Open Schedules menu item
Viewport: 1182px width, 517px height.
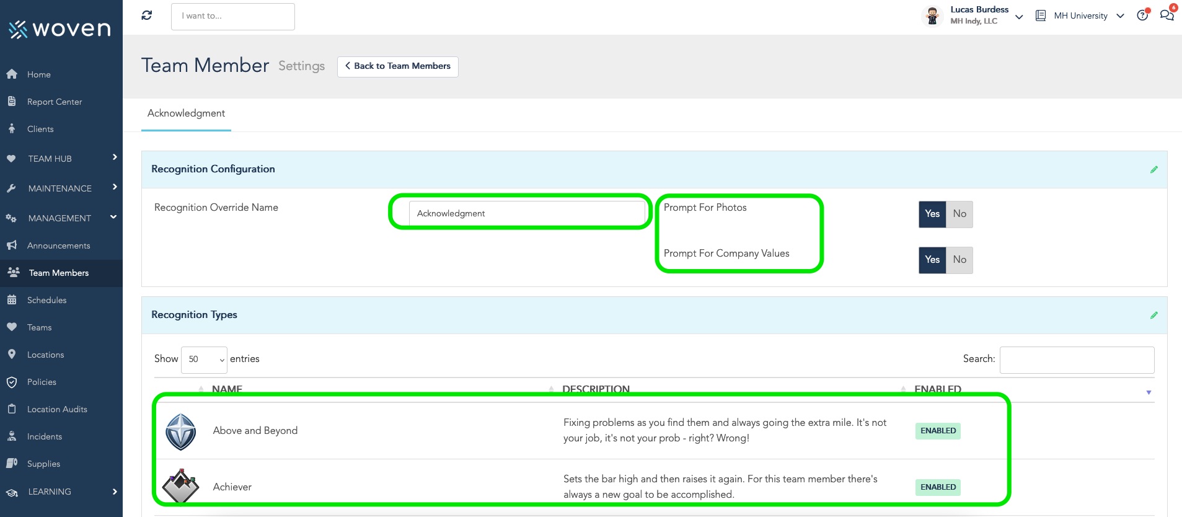46,300
